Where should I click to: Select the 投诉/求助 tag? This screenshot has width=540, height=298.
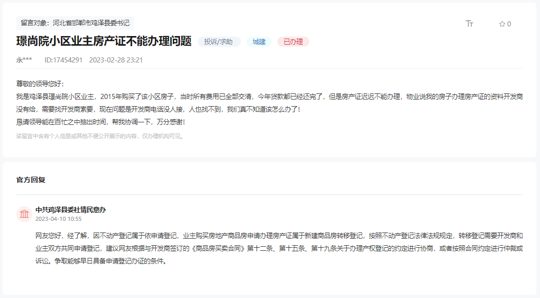[x=219, y=42]
